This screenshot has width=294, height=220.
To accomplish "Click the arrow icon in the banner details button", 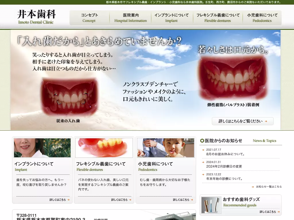I will click(x=266, y=121).
